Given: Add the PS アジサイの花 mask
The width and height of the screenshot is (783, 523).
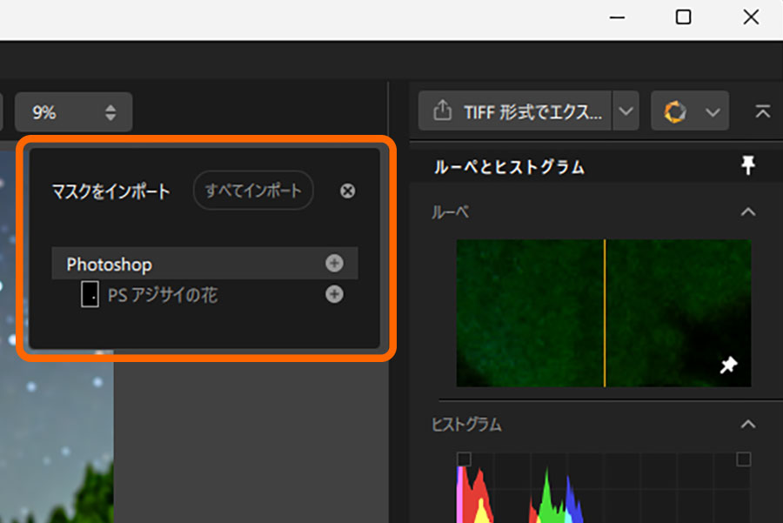Looking at the screenshot, I should pos(334,294).
